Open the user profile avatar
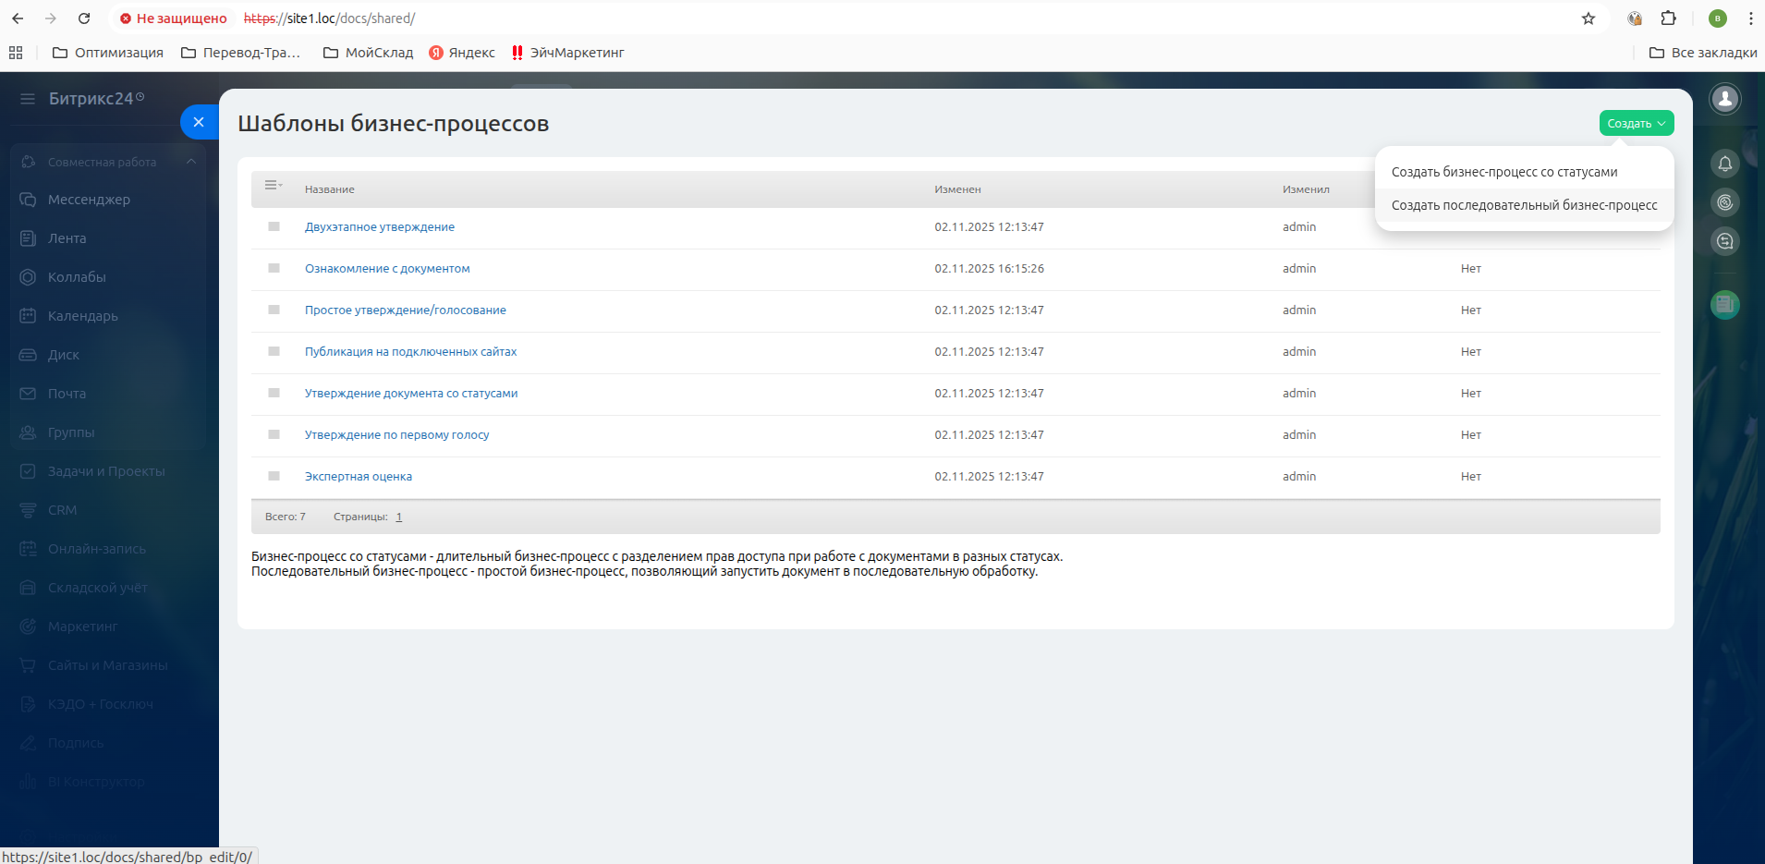The width and height of the screenshot is (1765, 864). (x=1724, y=99)
